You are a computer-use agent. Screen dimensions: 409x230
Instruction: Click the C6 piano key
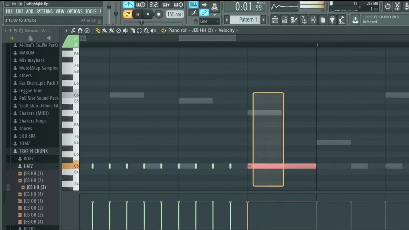click(x=71, y=95)
